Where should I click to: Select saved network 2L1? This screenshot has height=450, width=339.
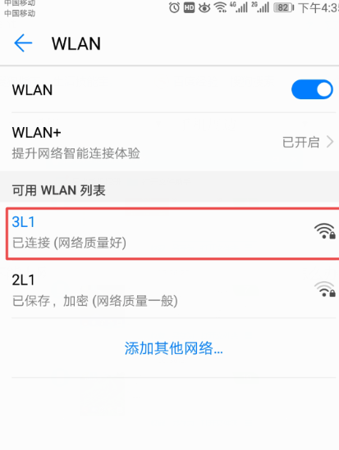(x=173, y=289)
